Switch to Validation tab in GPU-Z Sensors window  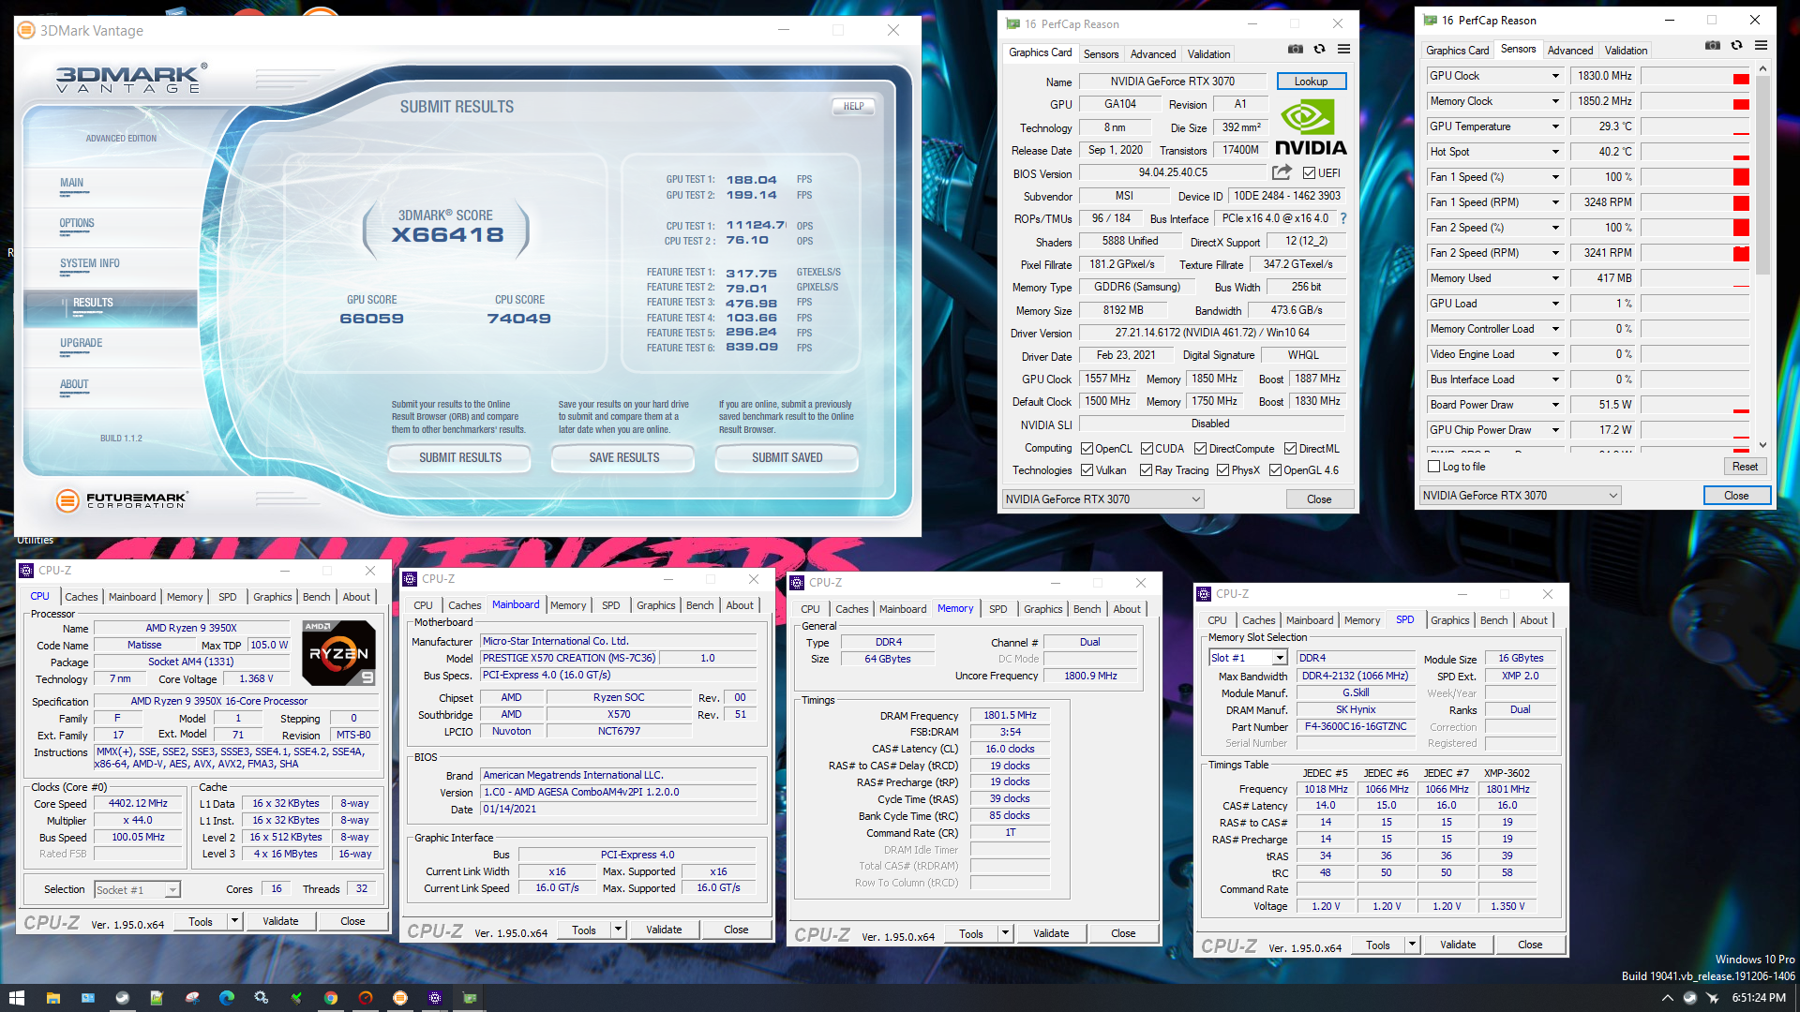(1626, 51)
